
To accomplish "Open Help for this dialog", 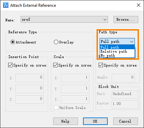I will (65, 121).
